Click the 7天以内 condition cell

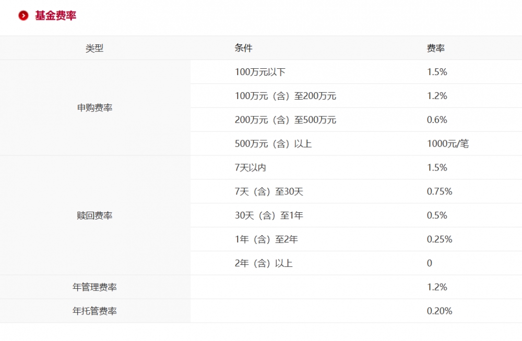coord(253,167)
